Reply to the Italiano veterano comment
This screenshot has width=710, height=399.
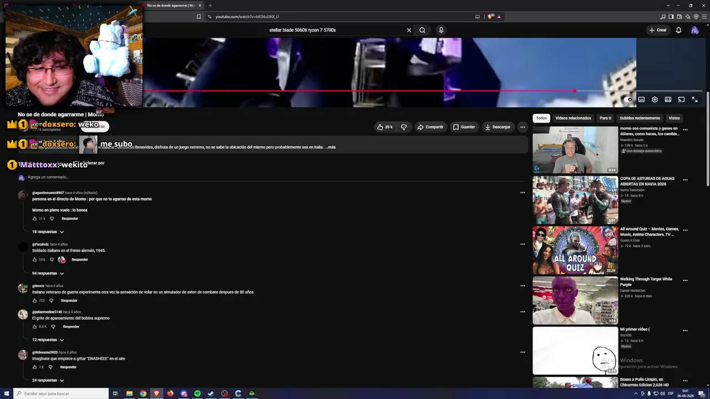pos(69,300)
